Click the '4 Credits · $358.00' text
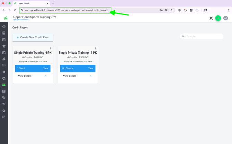 (x=78, y=57)
